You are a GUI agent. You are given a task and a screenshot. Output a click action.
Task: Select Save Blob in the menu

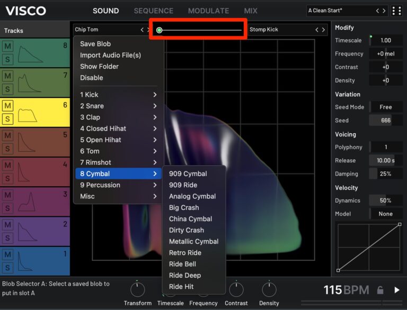pos(95,44)
